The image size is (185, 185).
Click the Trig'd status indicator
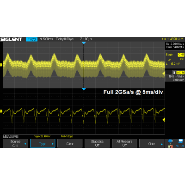click(x=31, y=39)
